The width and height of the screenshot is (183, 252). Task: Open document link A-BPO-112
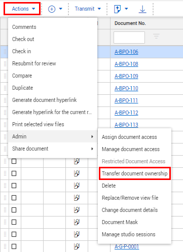[126, 113]
